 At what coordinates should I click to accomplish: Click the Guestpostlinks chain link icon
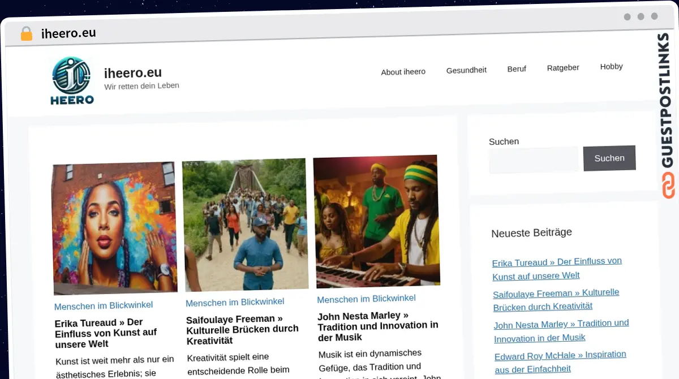[x=668, y=186]
